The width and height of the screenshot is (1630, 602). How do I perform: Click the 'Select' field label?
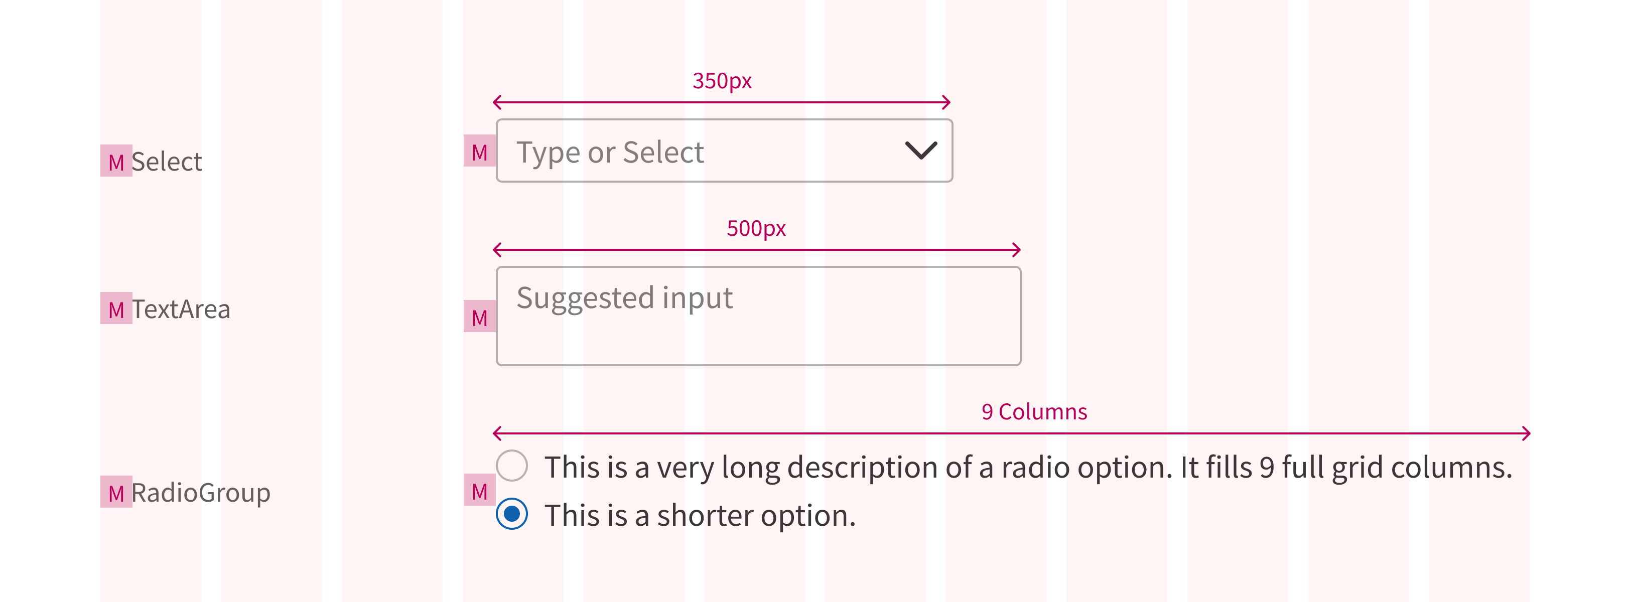167,162
